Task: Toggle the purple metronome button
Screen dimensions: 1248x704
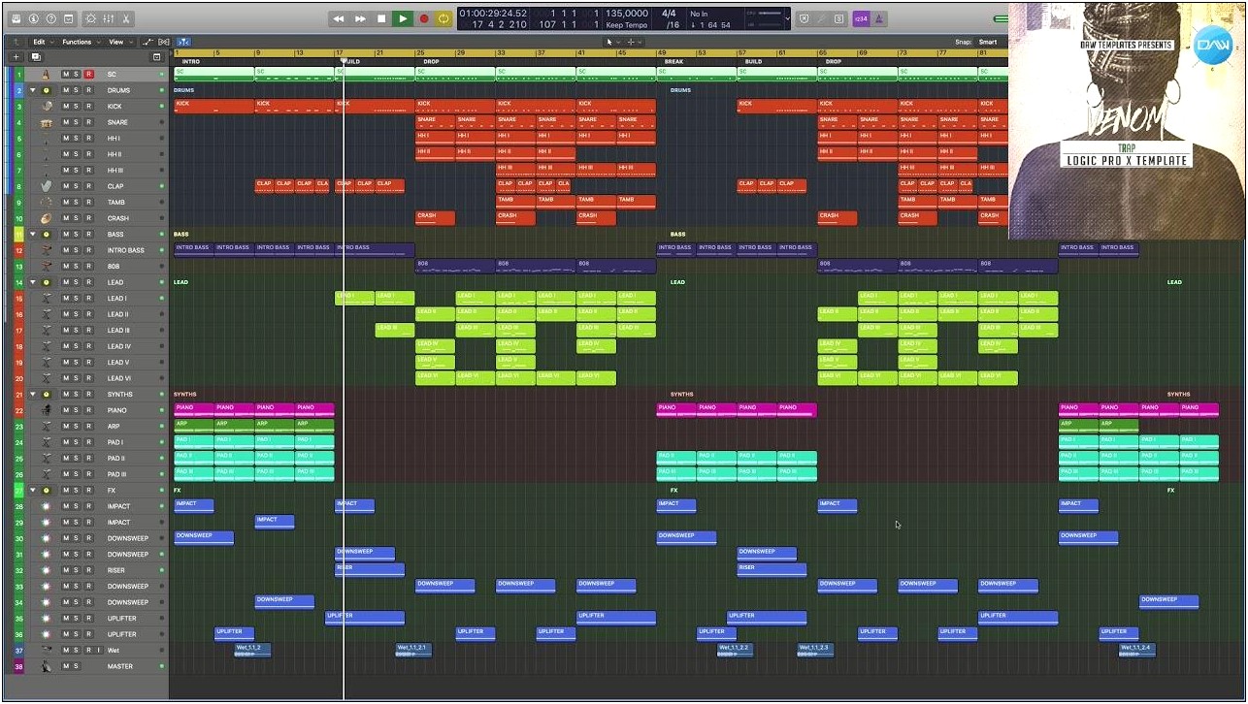Action: coord(879,18)
